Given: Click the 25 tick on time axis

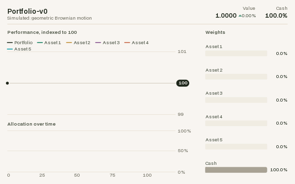Looking at the screenshot, I should point(42,175).
